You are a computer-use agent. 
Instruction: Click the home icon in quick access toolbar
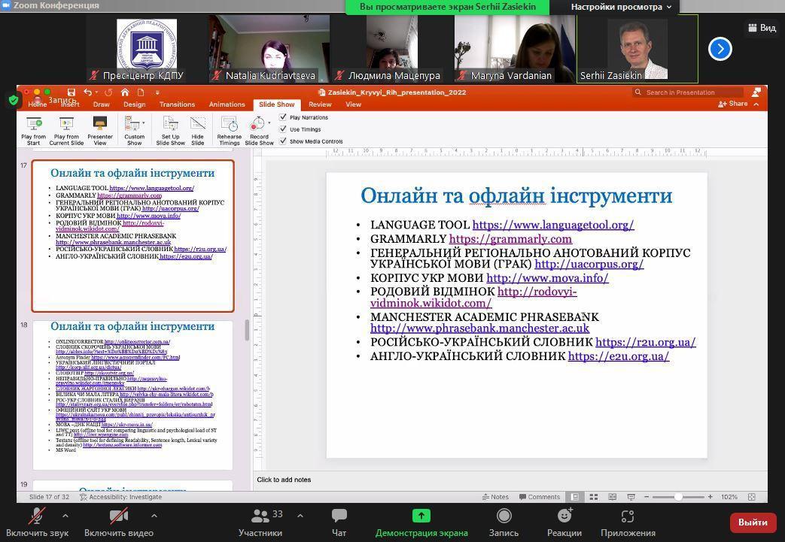click(x=125, y=92)
